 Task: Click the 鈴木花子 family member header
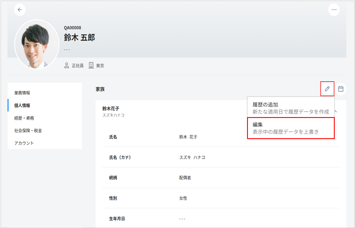click(111, 109)
